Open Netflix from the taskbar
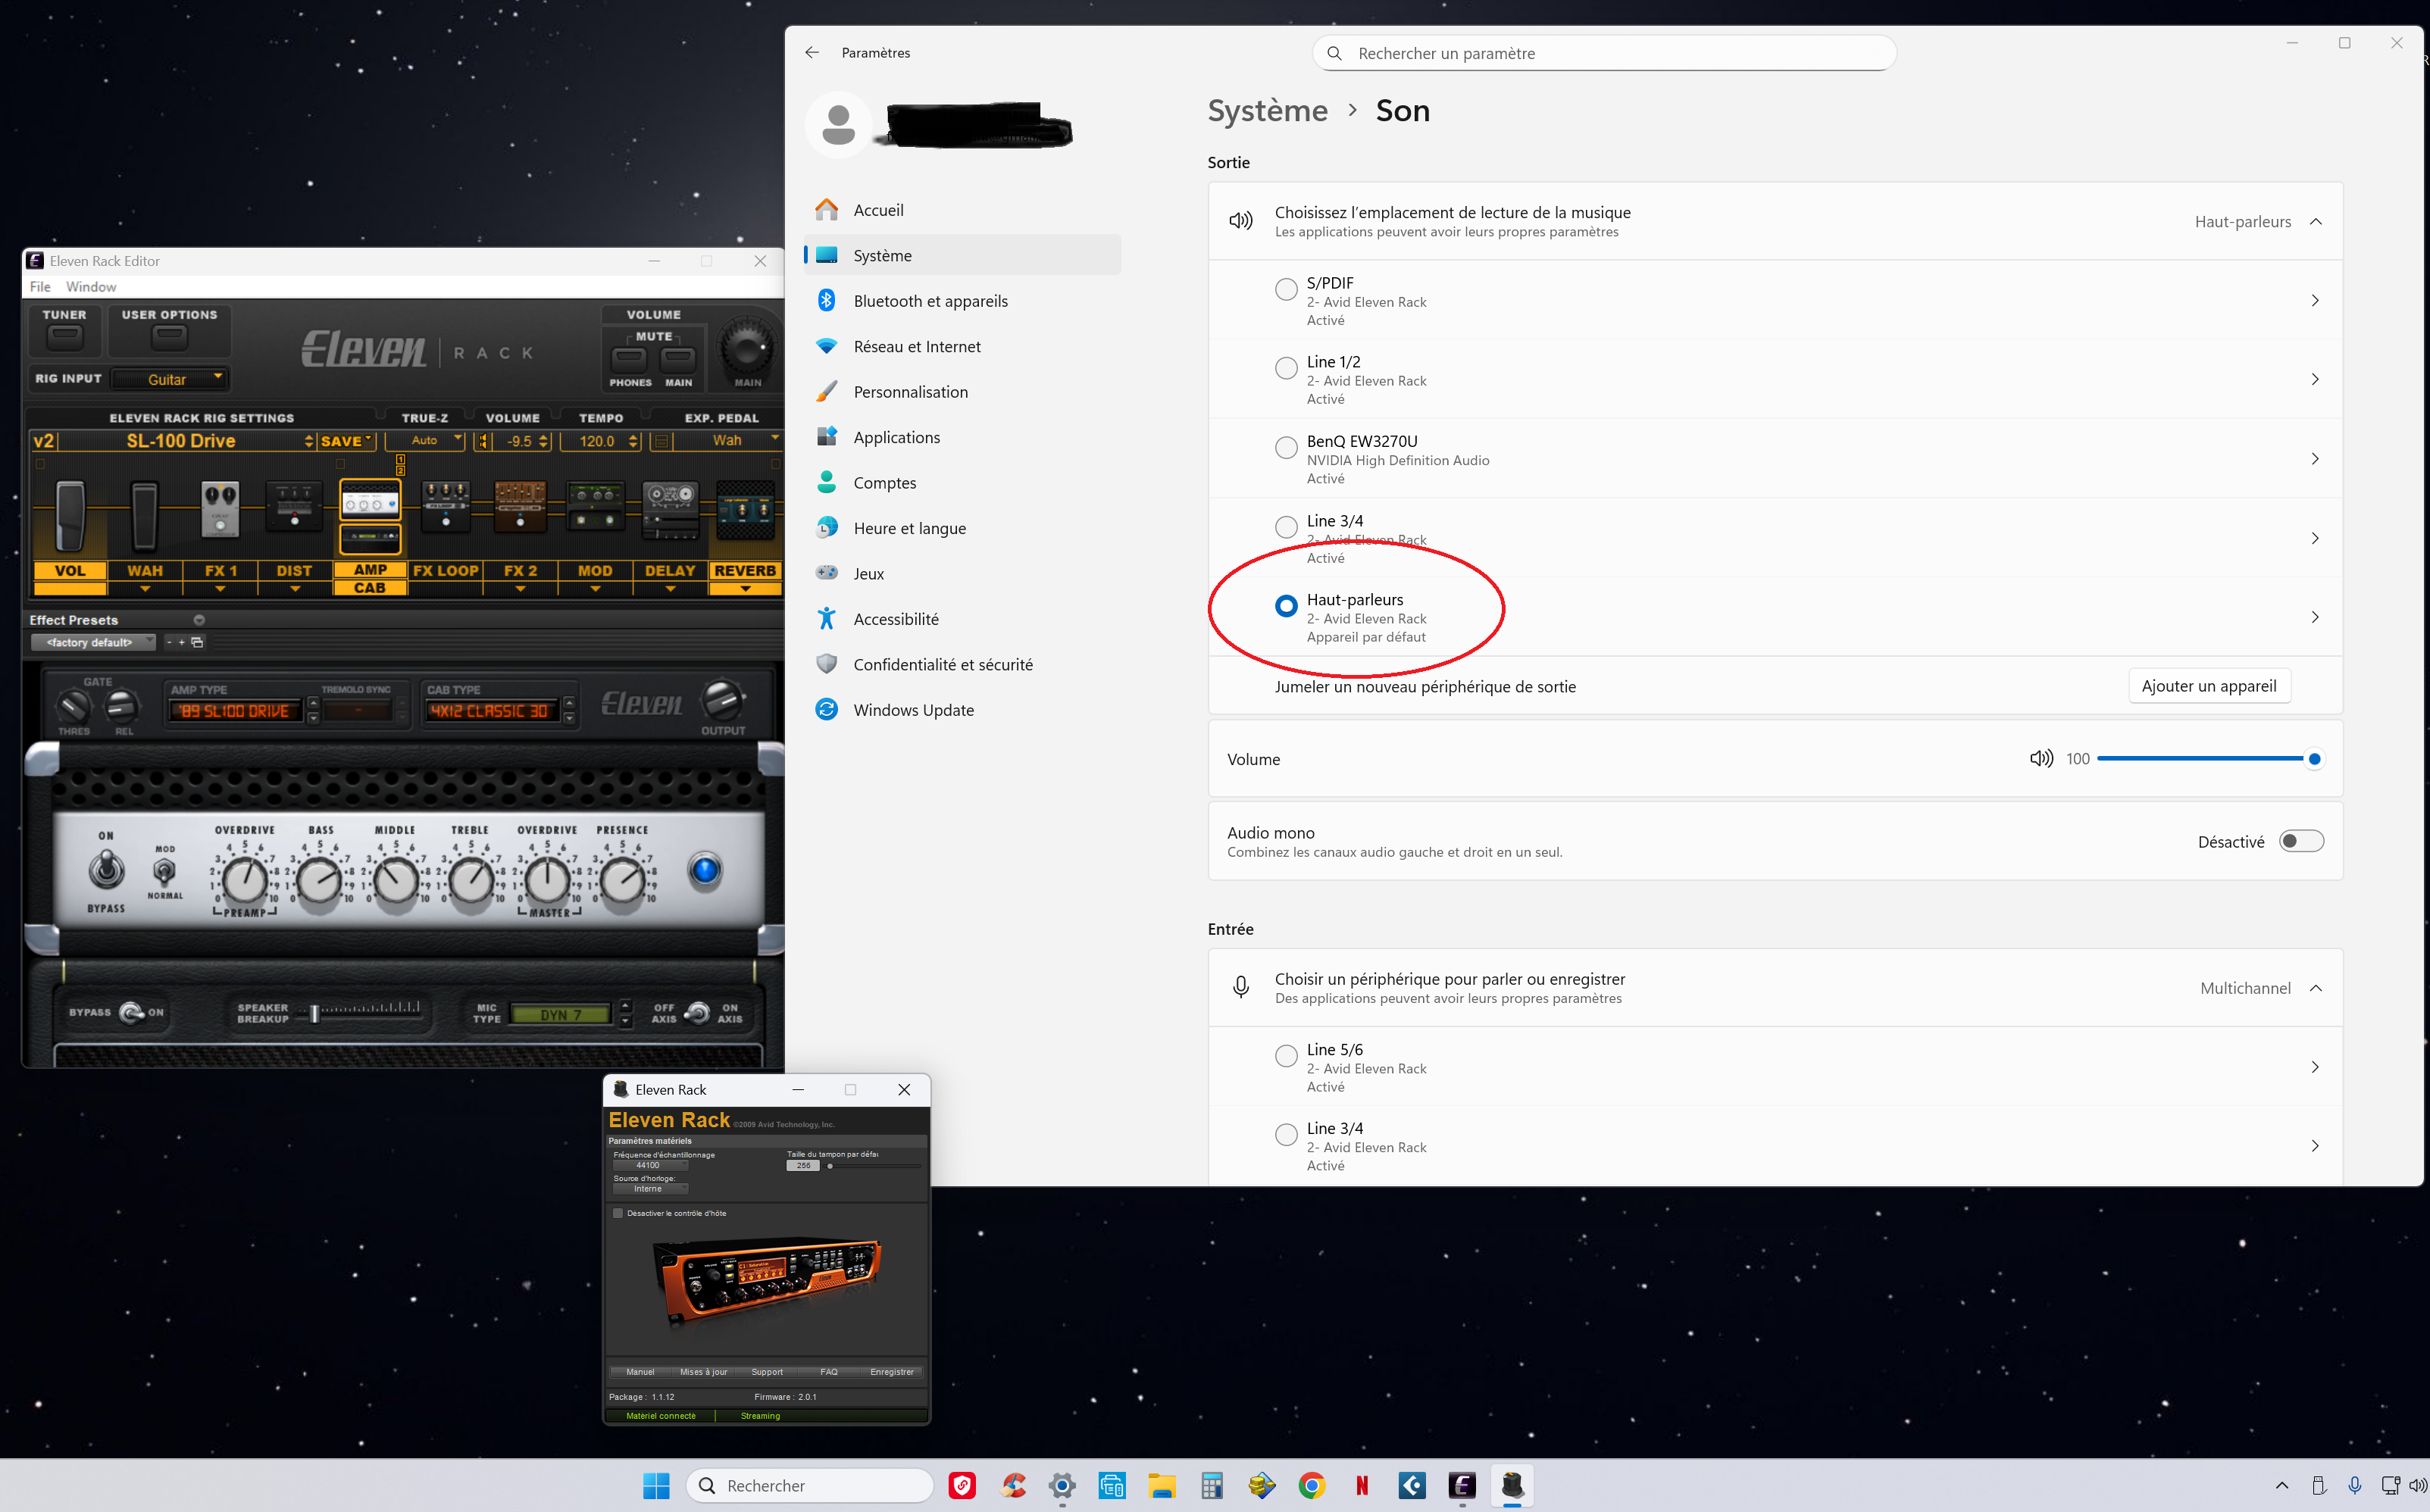 click(1362, 1485)
